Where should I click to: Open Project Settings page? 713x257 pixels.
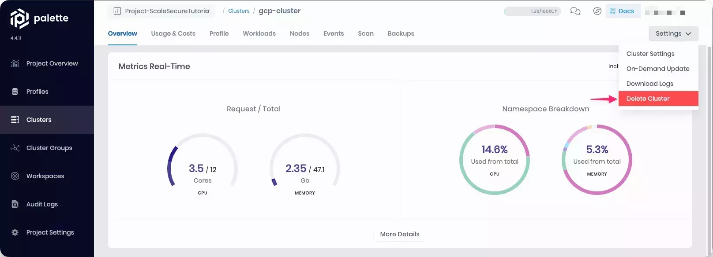(47, 232)
